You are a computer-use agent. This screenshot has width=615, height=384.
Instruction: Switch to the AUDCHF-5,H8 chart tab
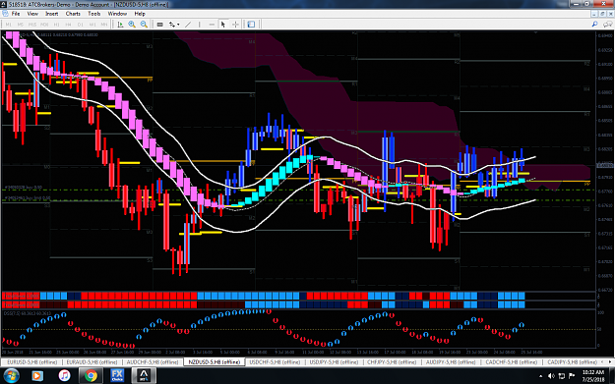tap(153, 362)
